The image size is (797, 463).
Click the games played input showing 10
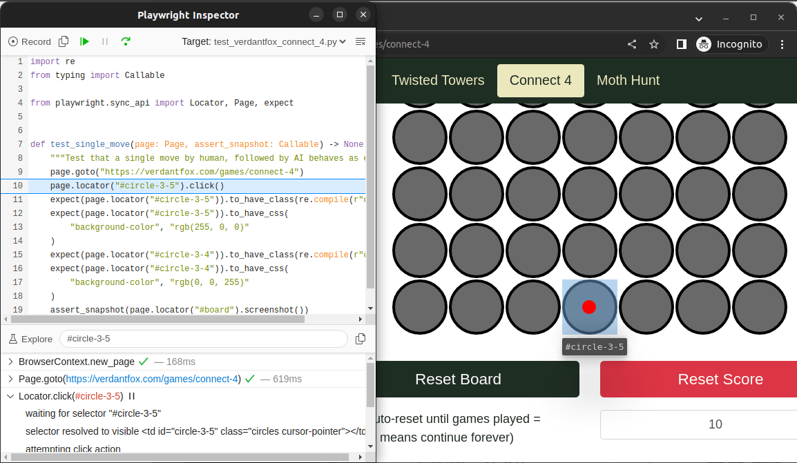(x=698, y=424)
